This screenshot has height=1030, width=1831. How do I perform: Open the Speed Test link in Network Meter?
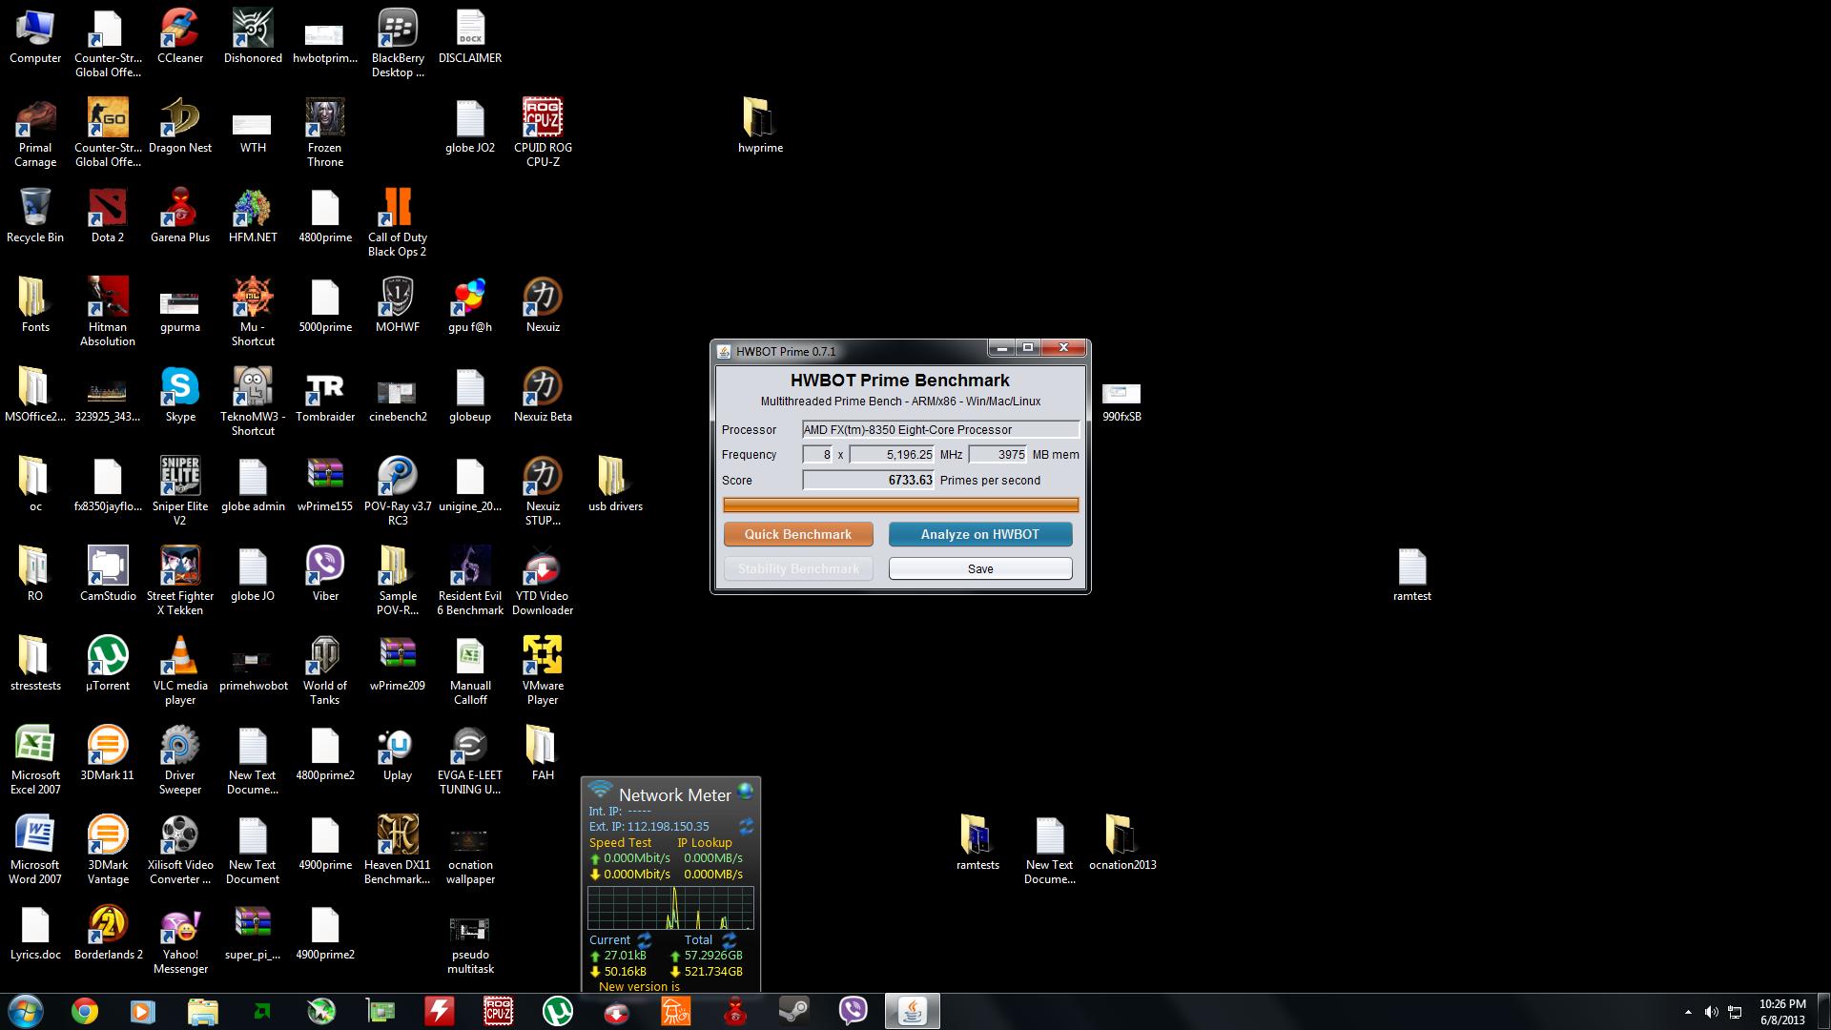[x=620, y=842]
